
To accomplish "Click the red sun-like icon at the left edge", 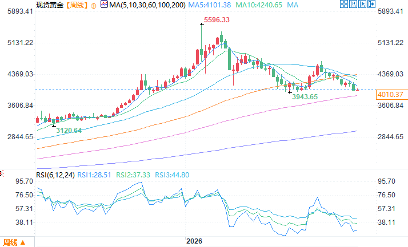I will point(2,173).
